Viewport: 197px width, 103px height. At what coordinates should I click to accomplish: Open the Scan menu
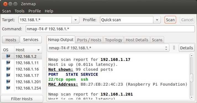(x=6, y=11)
